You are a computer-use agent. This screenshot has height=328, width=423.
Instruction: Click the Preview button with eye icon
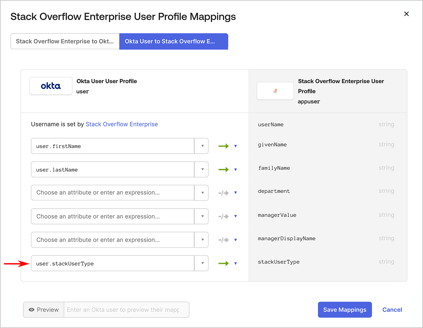tap(44, 310)
